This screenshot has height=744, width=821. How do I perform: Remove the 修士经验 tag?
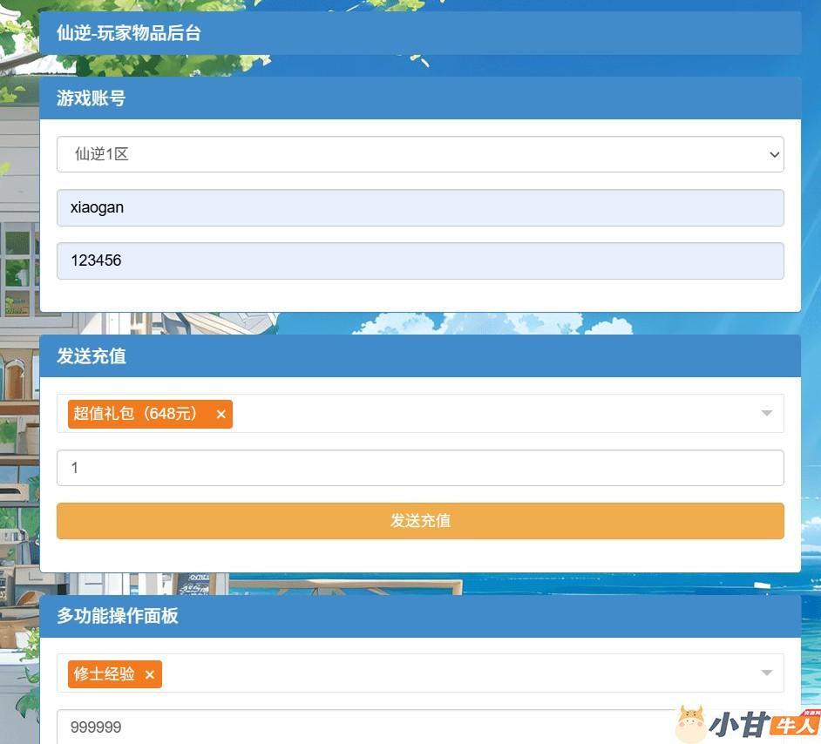tap(149, 674)
